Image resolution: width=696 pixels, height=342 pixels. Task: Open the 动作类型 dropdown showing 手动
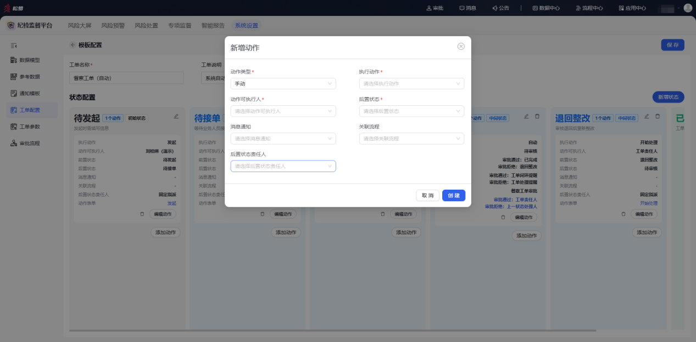[x=283, y=84]
